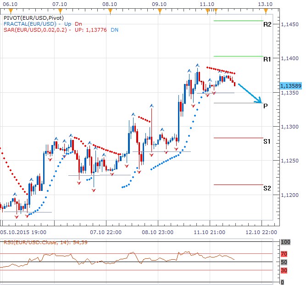306x285 pixels.
Task: Click the P pivot level label
Action: 266,106
